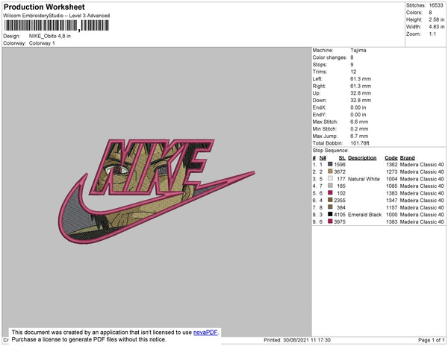Select the 3672 tan color swatch
The image size is (448, 346).
tap(330, 172)
